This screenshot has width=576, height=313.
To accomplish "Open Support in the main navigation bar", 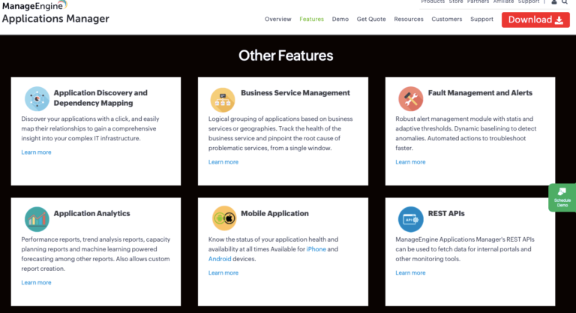I will [481, 19].
